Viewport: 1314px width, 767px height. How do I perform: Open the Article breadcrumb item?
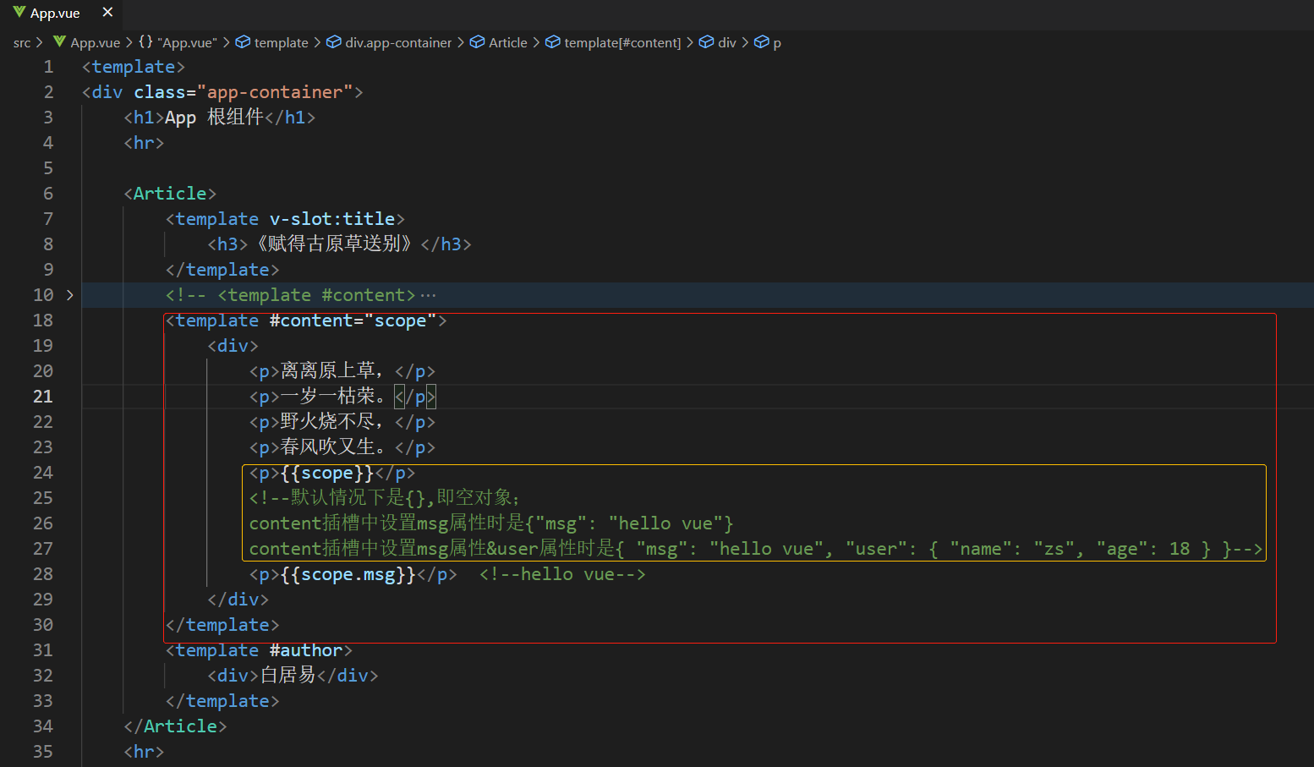507,43
